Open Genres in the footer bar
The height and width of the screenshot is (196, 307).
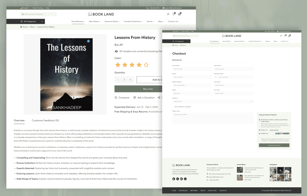click(203, 190)
